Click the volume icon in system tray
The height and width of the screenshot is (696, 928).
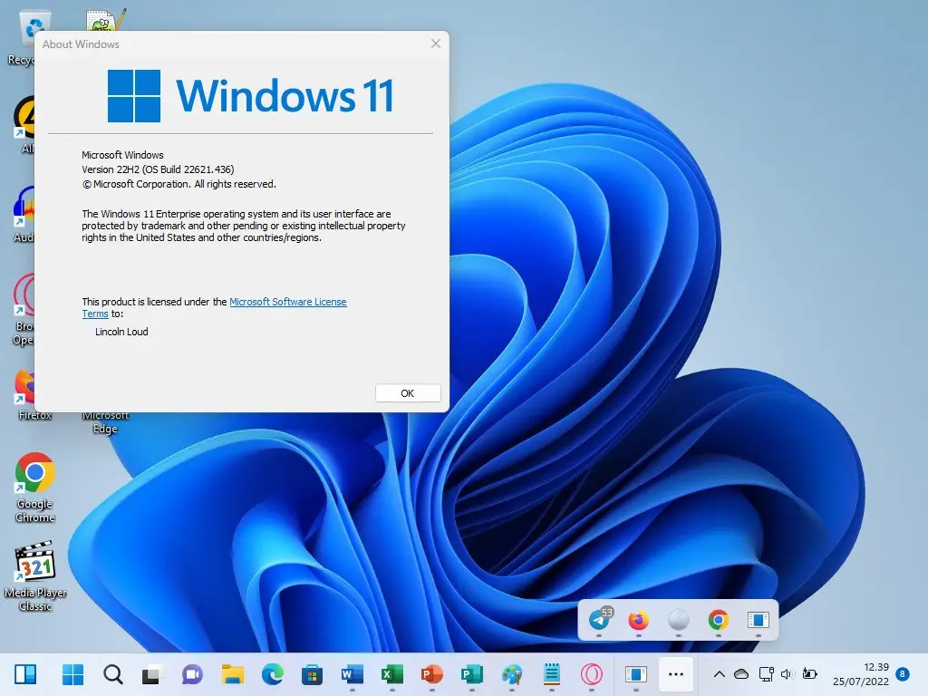click(x=786, y=674)
